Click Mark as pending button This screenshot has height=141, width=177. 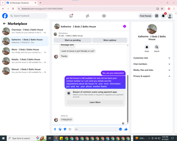73,40
